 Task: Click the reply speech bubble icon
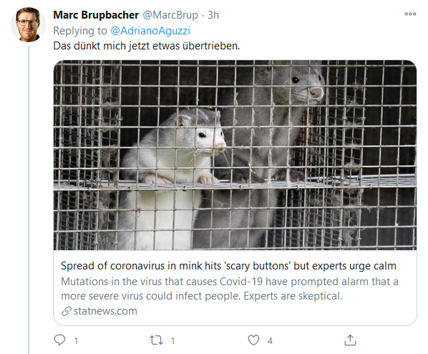(x=59, y=340)
